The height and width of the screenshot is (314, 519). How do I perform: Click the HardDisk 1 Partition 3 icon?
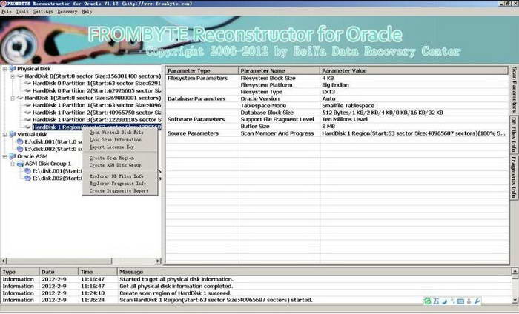click(x=28, y=120)
